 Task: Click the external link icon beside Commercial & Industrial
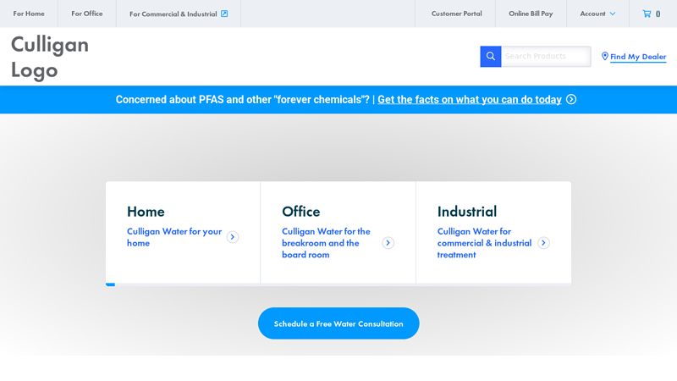point(224,14)
